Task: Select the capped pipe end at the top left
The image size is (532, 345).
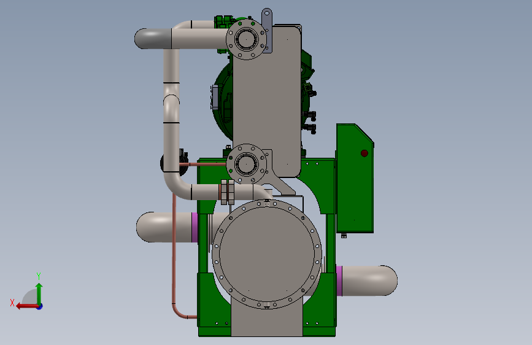Action: pyautogui.click(x=153, y=39)
